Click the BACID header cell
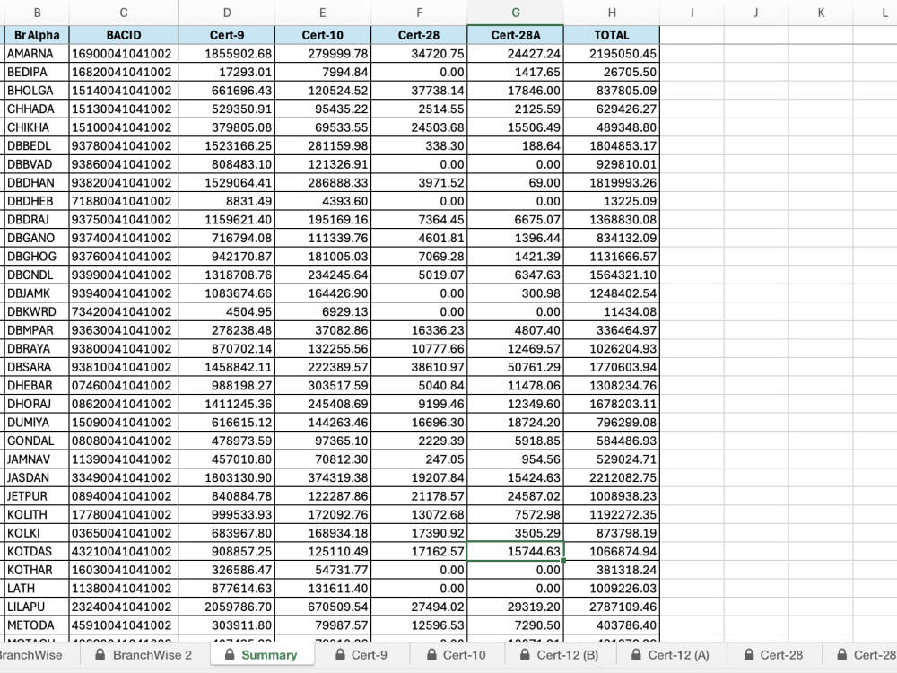Viewport: 897px width, 673px height. (x=124, y=35)
